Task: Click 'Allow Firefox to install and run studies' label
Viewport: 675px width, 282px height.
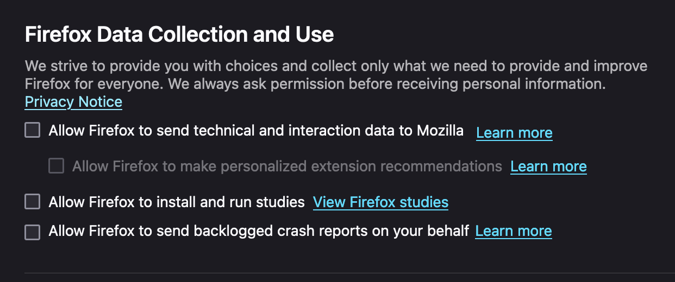Action: pos(177,202)
